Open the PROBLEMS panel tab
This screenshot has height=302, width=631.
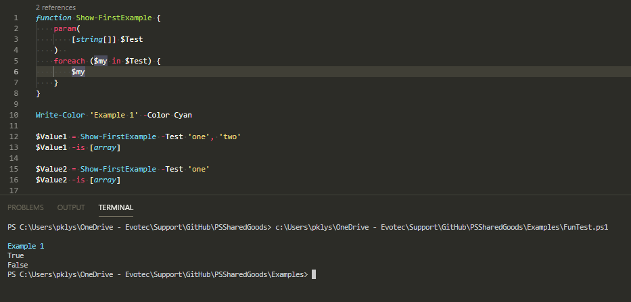26,207
